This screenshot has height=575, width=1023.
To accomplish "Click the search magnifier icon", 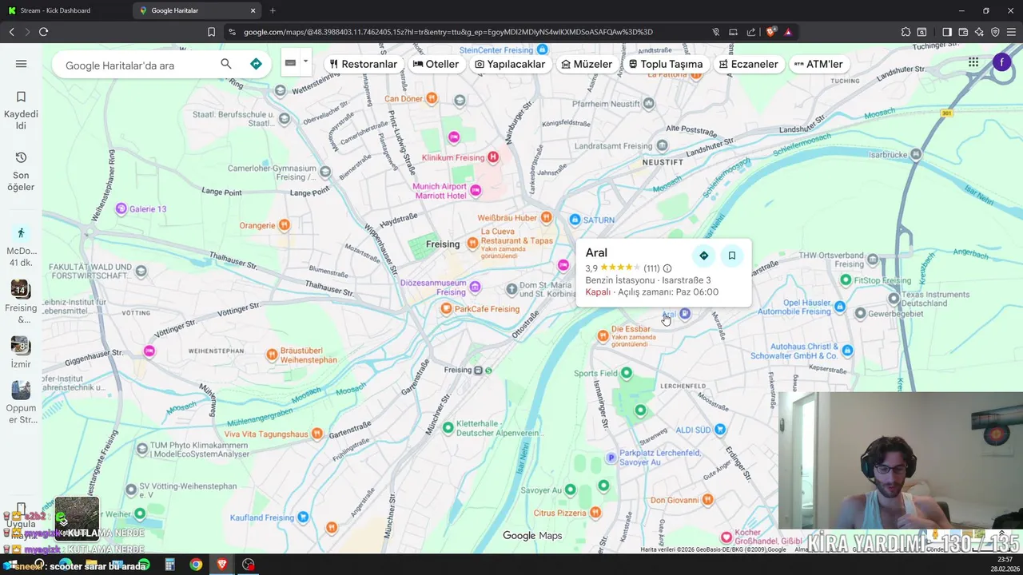I will coord(226,64).
